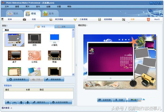The width and height of the screenshot is (164, 112).
Task: Open the 文件 menu
Action: tap(7, 7)
